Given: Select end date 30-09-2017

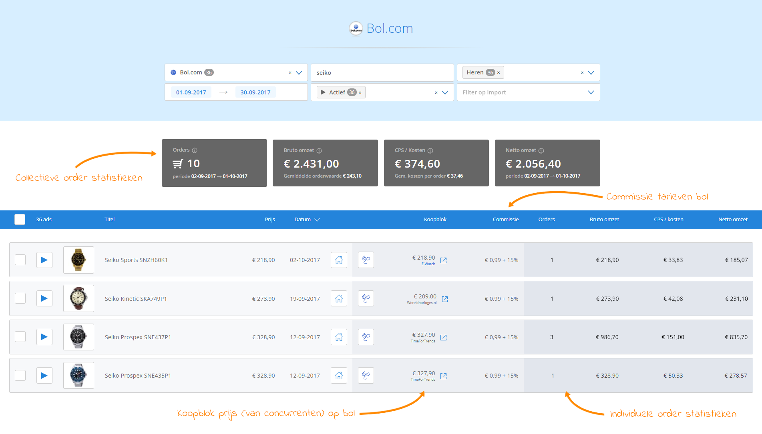Looking at the screenshot, I should coord(255,92).
